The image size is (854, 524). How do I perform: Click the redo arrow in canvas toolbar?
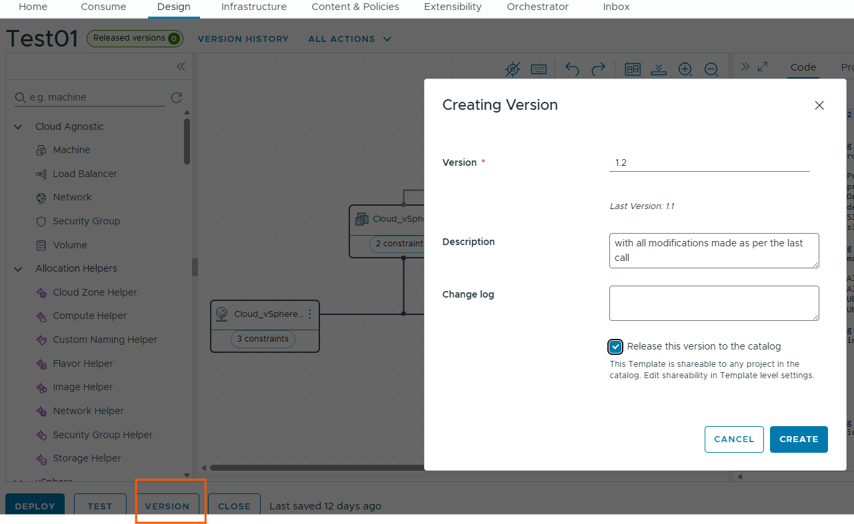tap(599, 69)
